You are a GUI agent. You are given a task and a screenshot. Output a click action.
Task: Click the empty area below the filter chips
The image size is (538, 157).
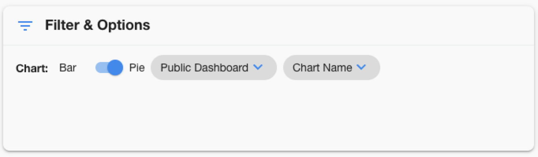pyautogui.click(x=237, y=114)
